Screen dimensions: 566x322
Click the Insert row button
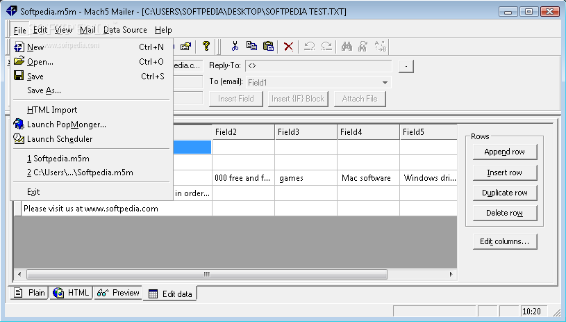click(505, 172)
